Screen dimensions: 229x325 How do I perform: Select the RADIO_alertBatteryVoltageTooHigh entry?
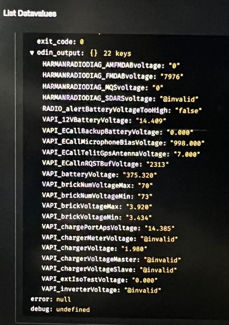click(122, 110)
